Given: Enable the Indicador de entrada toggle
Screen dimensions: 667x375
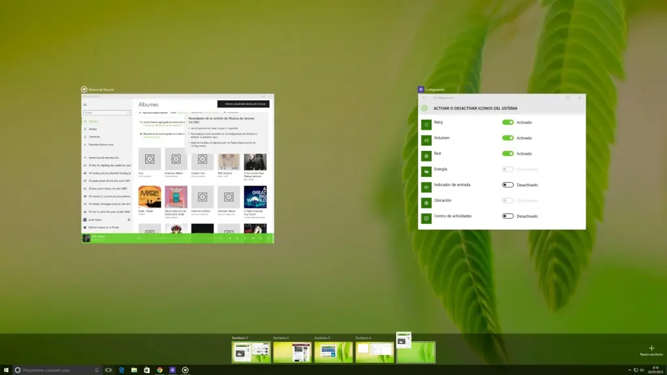Looking at the screenshot, I should (507, 185).
